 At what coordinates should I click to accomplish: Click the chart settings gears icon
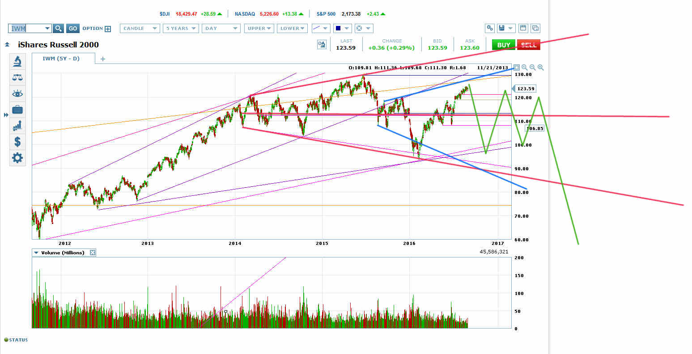tap(490, 28)
